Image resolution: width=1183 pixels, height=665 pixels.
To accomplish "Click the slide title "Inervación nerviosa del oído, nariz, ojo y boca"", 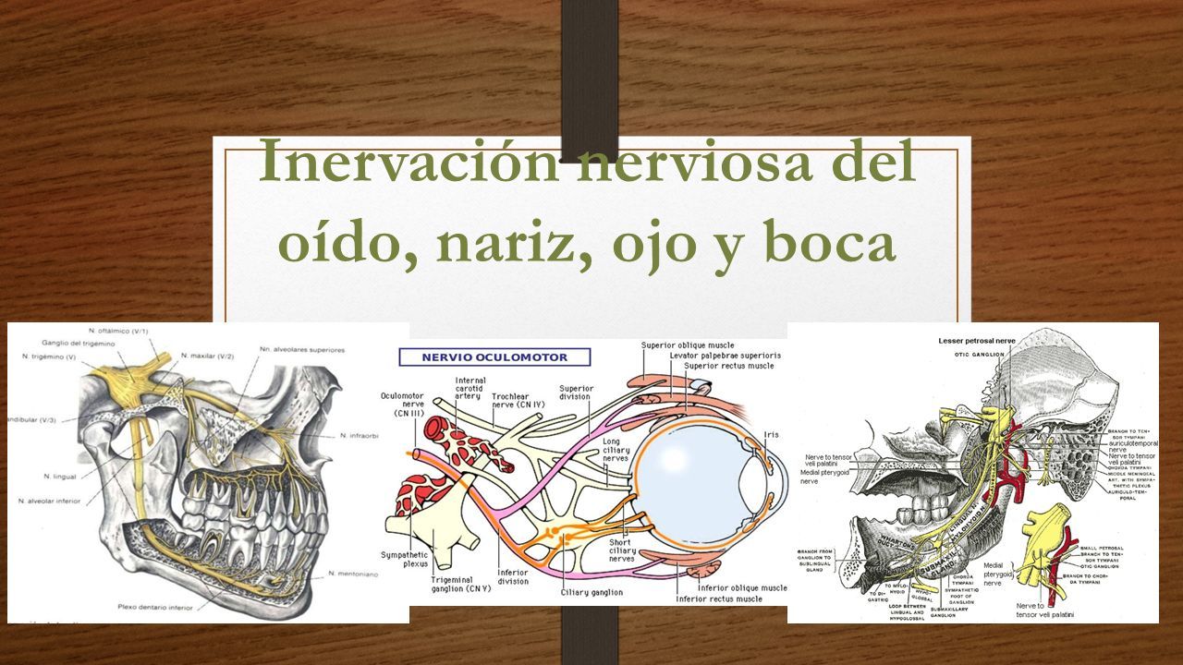I will [x=588, y=201].
